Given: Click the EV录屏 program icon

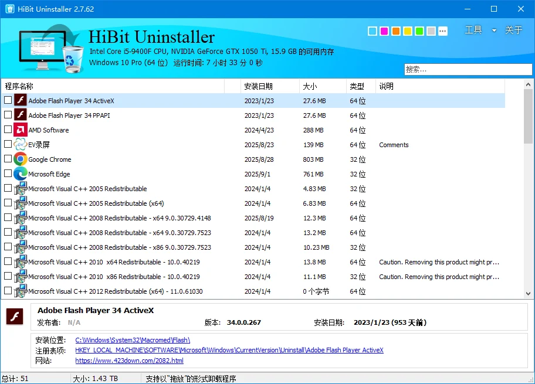Looking at the screenshot, I should point(21,145).
